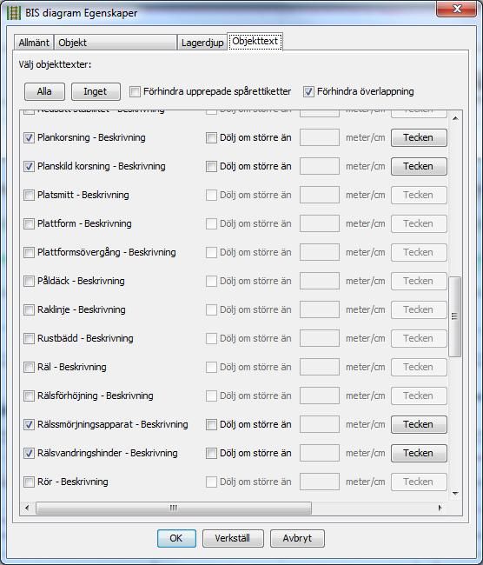Click the Avbryt button
483x565 pixels.
297,538
